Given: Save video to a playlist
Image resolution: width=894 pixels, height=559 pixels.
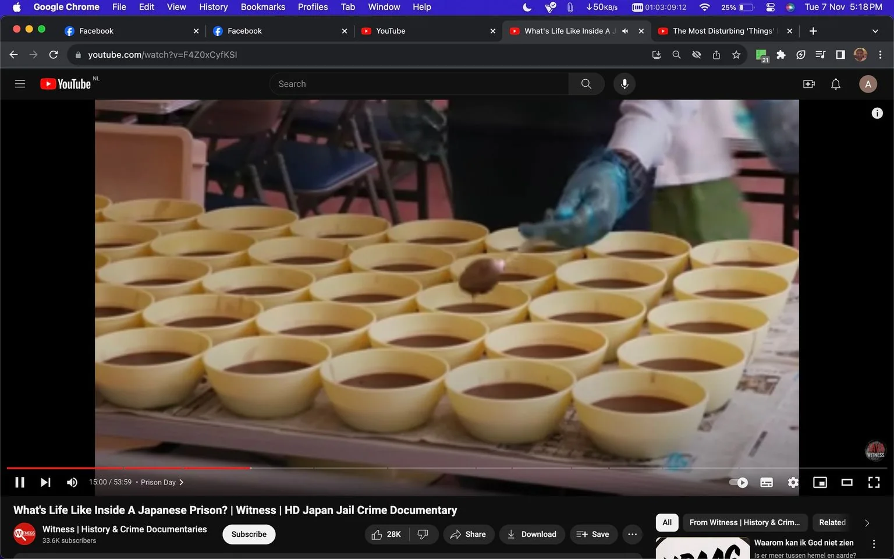Looking at the screenshot, I should [x=593, y=534].
